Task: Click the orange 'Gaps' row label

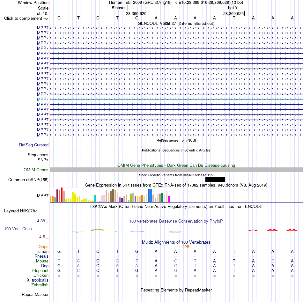Action: [43, 247]
